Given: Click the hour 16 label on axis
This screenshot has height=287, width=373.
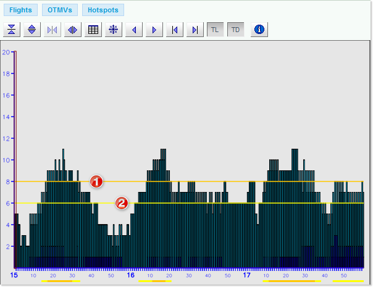Looking at the screenshot, I should (130, 275).
